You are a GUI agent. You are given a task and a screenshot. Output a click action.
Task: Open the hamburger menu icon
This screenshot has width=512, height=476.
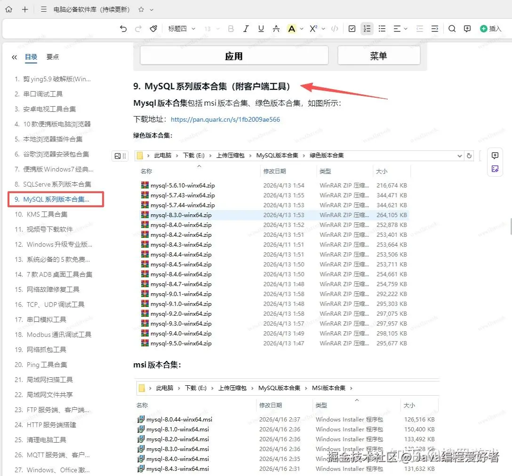(x=43, y=9)
